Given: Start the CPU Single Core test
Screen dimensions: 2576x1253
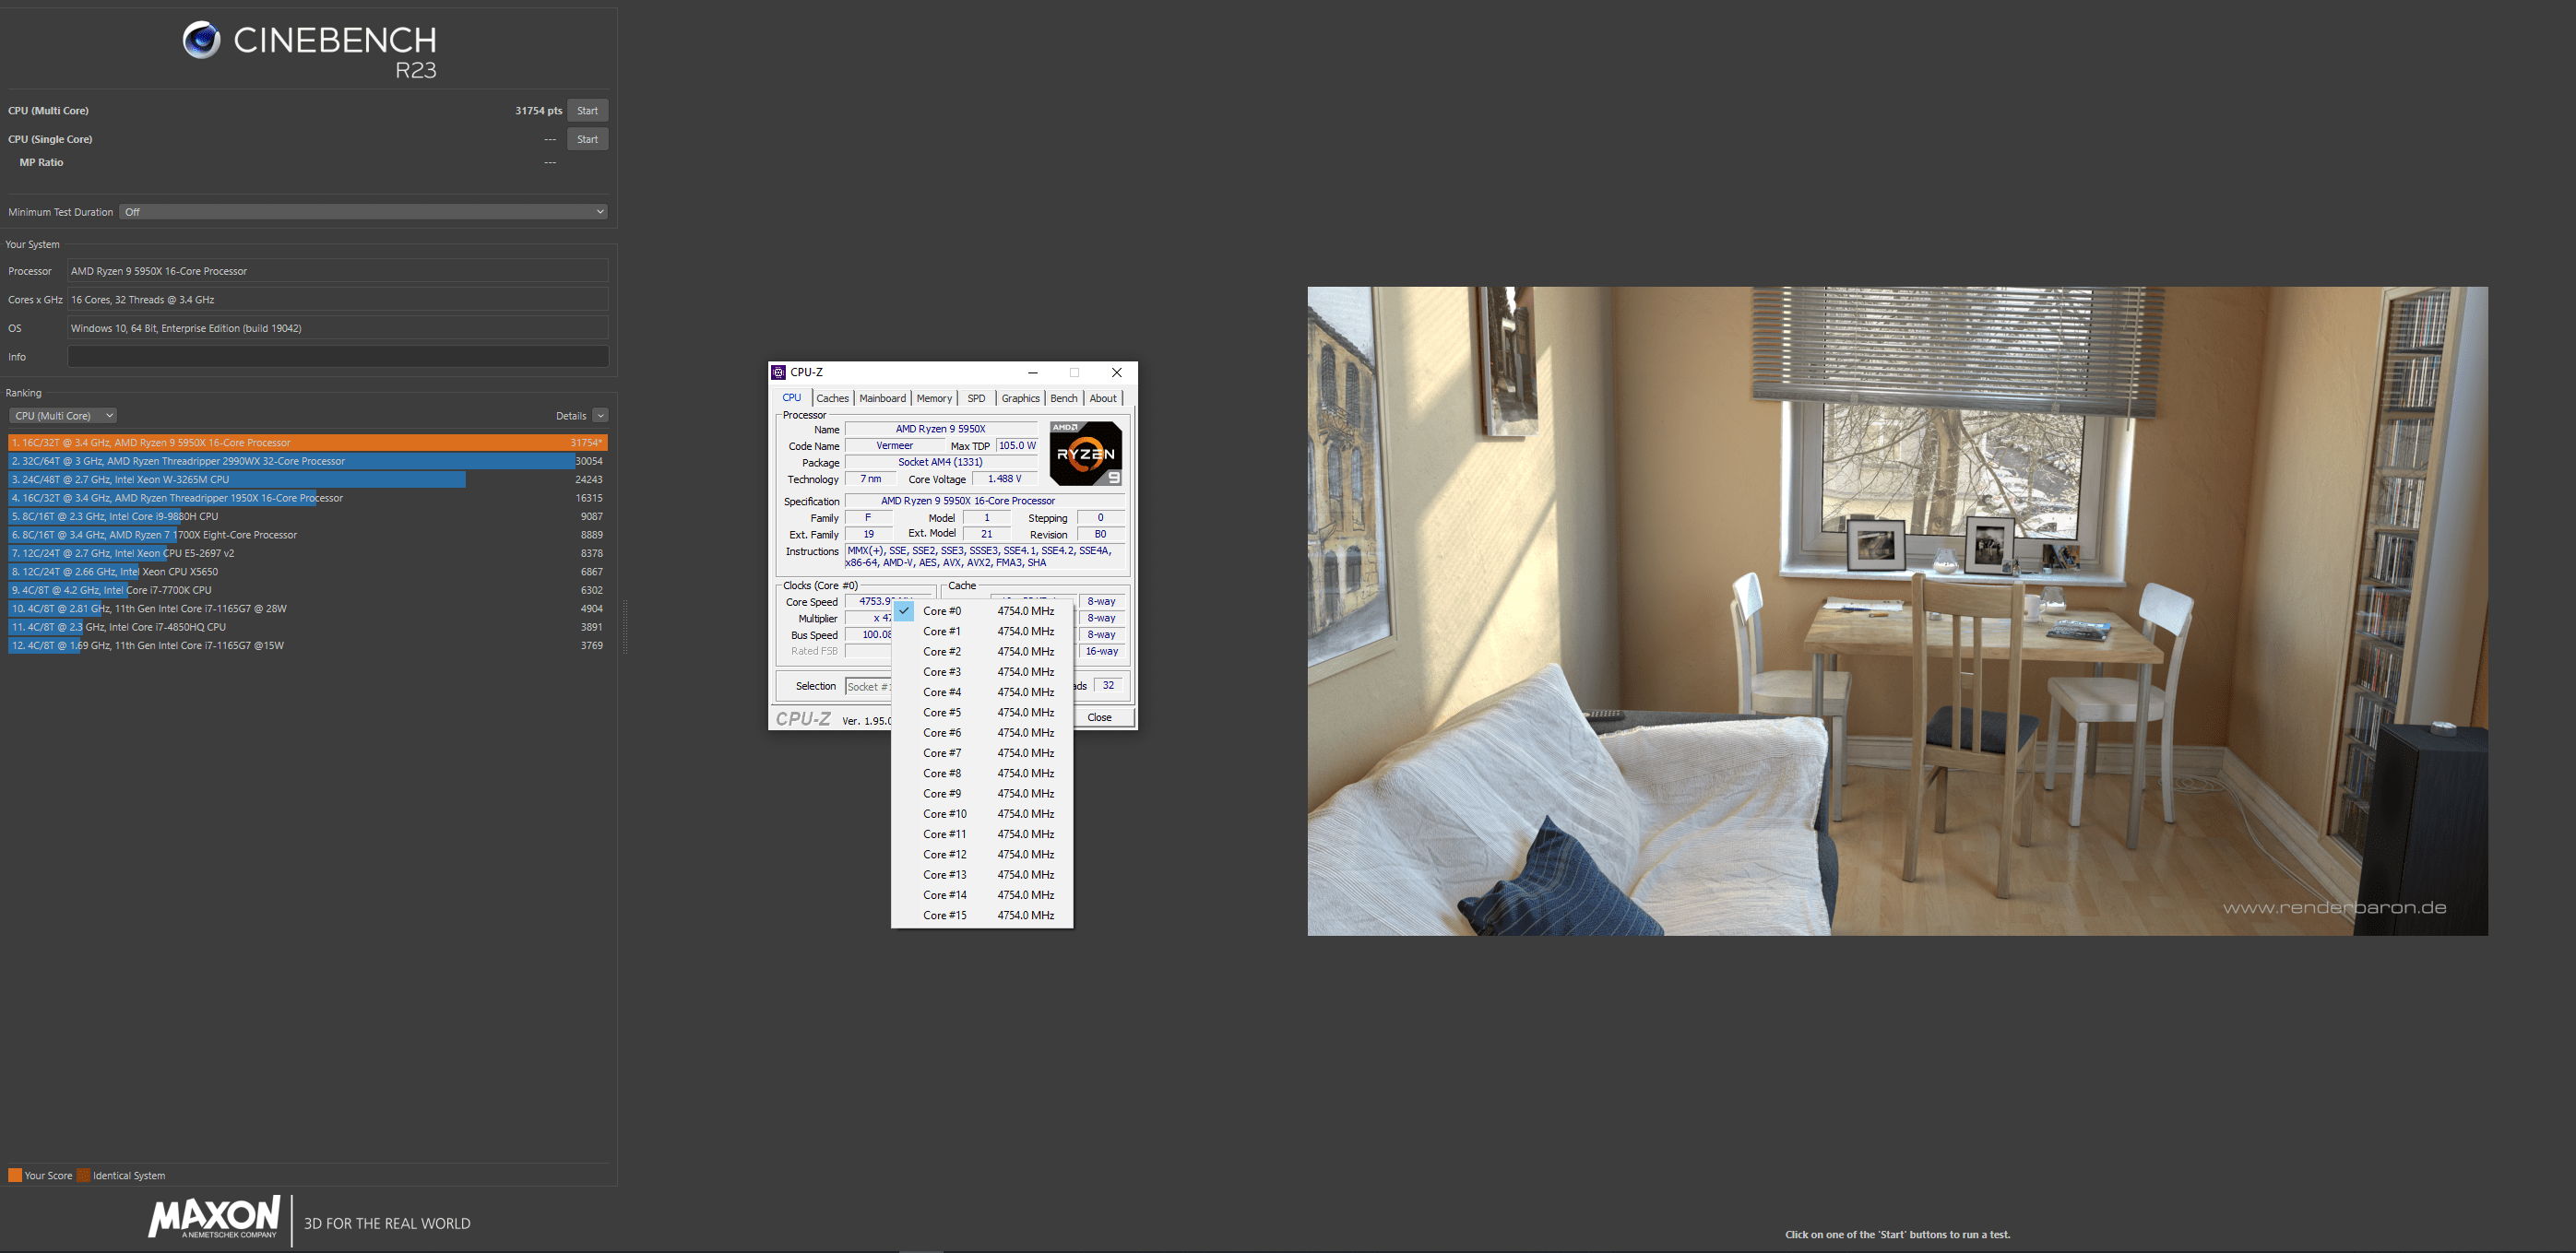Looking at the screenshot, I should (x=587, y=139).
